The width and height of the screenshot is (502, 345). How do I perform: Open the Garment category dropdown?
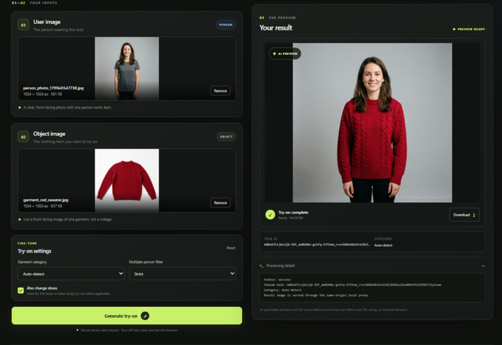(71, 274)
